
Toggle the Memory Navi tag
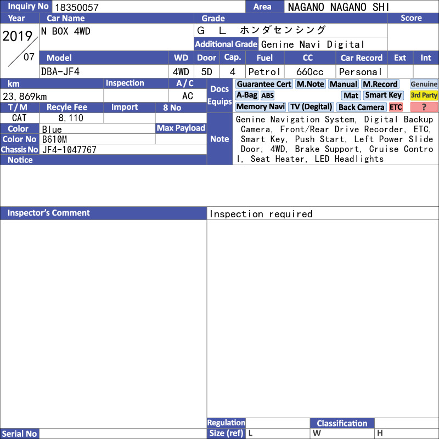(x=260, y=107)
